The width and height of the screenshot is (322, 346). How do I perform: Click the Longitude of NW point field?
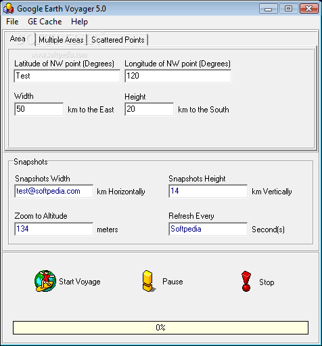[178, 76]
